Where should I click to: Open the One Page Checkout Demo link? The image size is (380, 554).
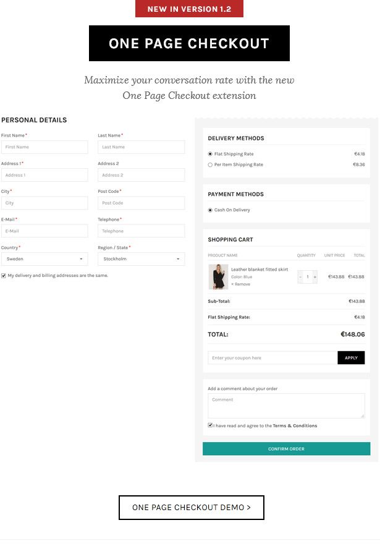click(x=192, y=508)
